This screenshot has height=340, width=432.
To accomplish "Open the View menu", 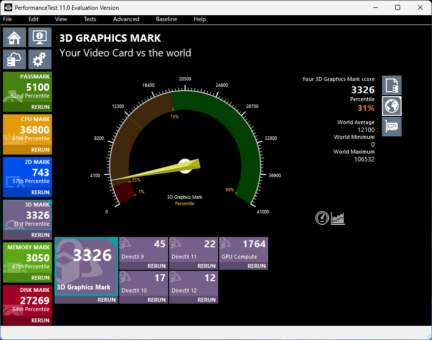I will (x=61, y=19).
